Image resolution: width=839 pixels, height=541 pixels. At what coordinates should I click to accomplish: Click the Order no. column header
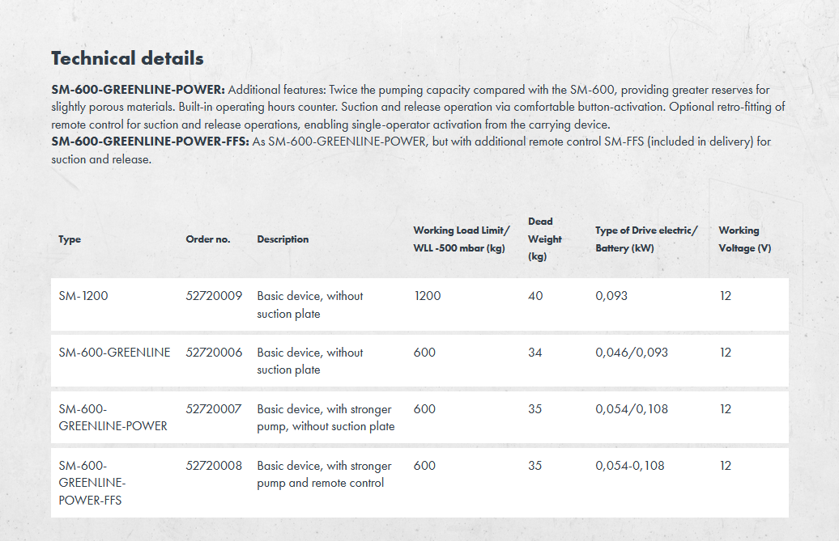tap(208, 239)
